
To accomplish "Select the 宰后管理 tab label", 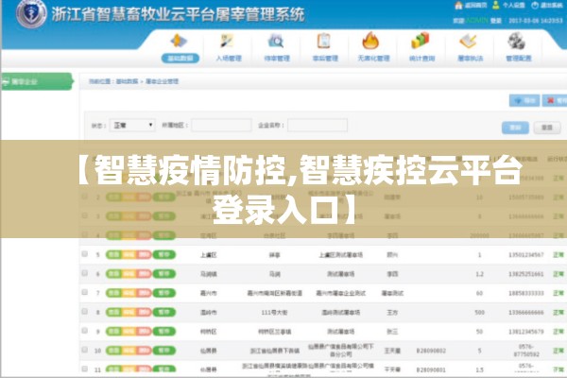I will 325,59.
